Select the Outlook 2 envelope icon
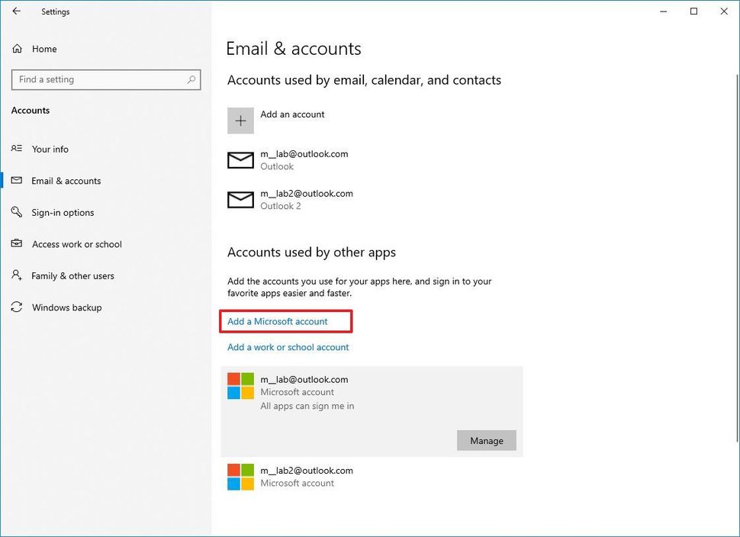The image size is (740, 537). pyautogui.click(x=240, y=200)
